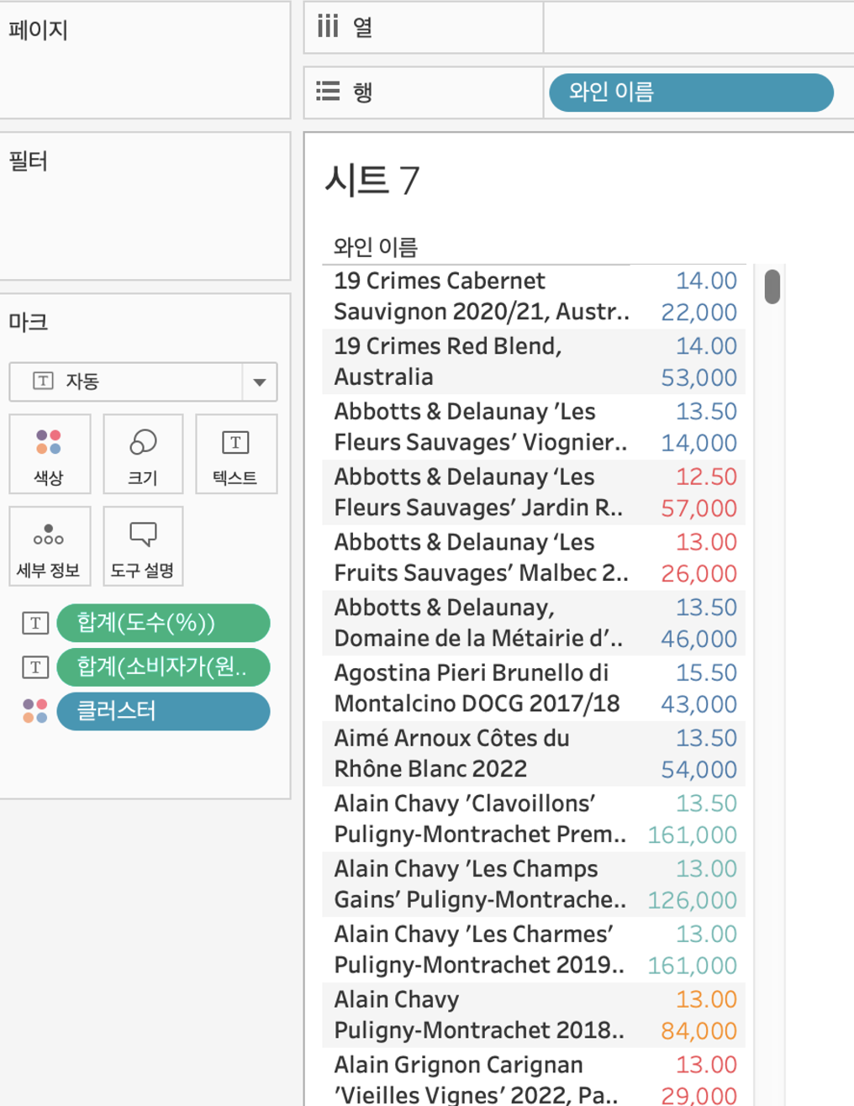Open the 텍스트 (Text) mark card
The width and height of the screenshot is (854, 1106).
click(236, 454)
